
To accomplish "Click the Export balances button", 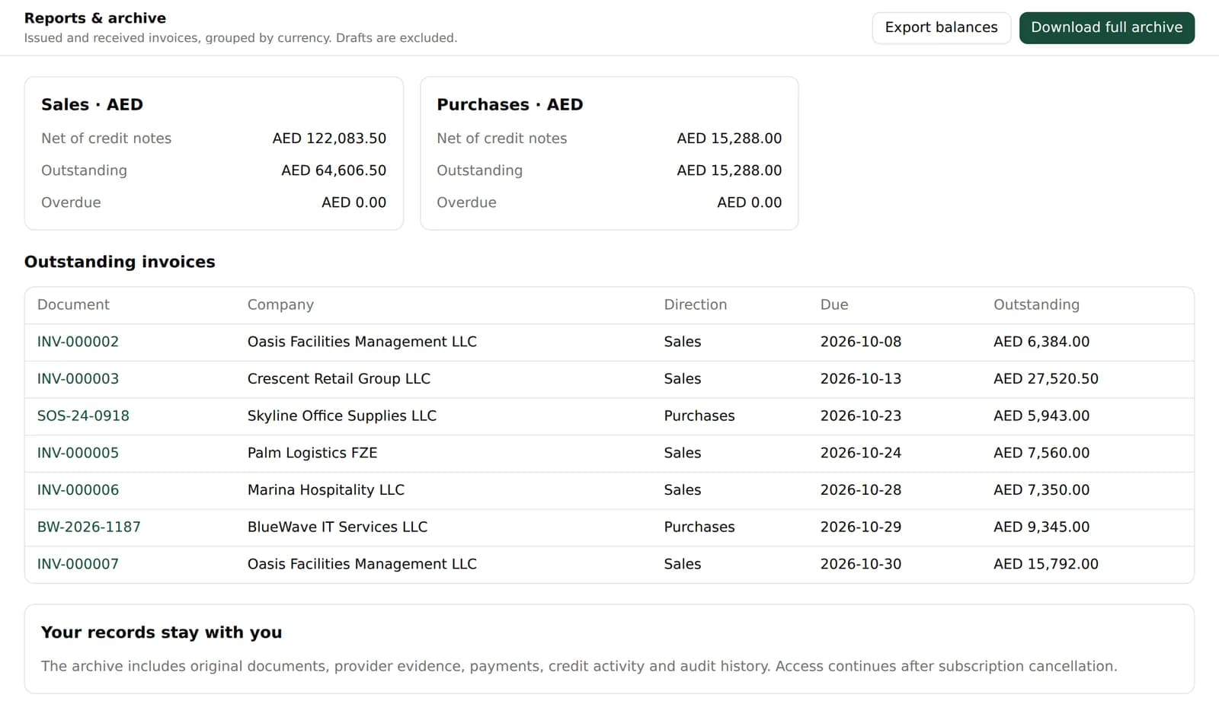I will tap(941, 27).
